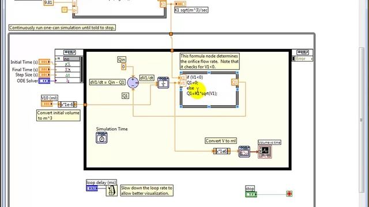This screenshot has width=369, height=207.
Task: Click the 'if (V1<0)' formula line
Action: (195, 77)
